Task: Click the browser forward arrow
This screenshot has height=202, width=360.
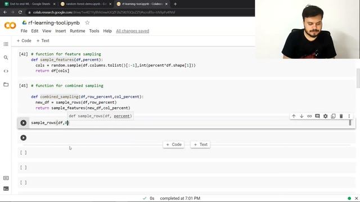Action: [x=12, y=12]
